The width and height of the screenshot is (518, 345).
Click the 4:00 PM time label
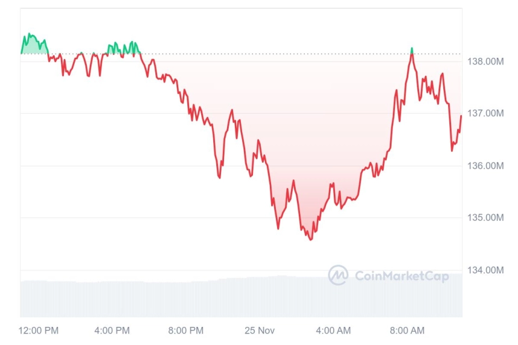click(x=112, y=331)
